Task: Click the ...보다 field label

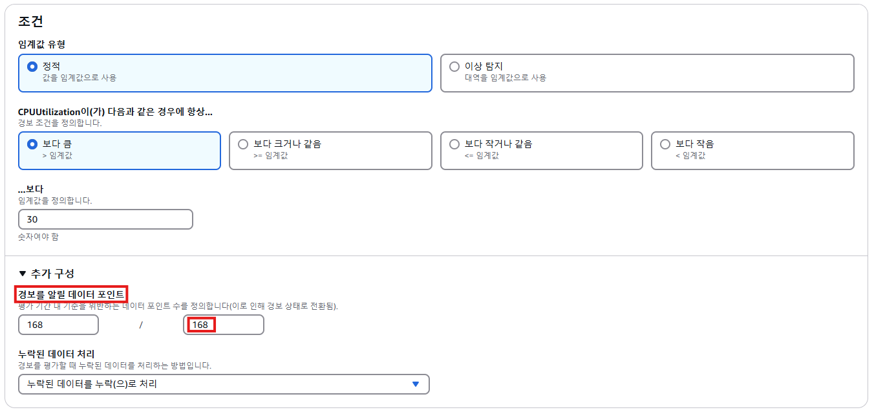Action: 30,190
